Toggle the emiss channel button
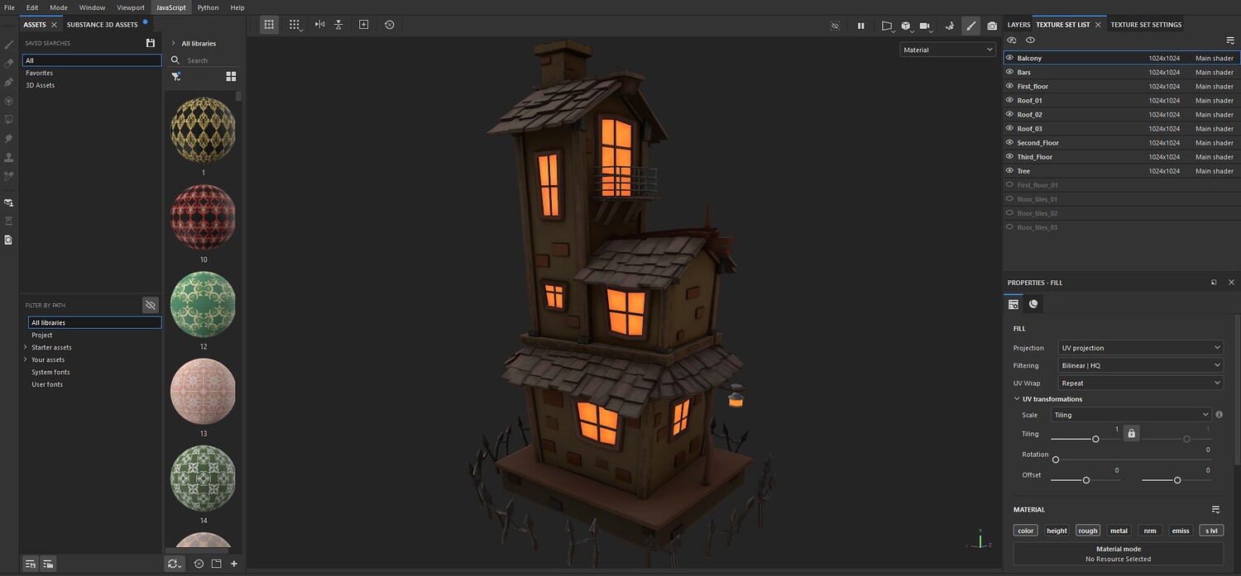The height and width of the screenshot is (576, 1241). point(1181,531)
